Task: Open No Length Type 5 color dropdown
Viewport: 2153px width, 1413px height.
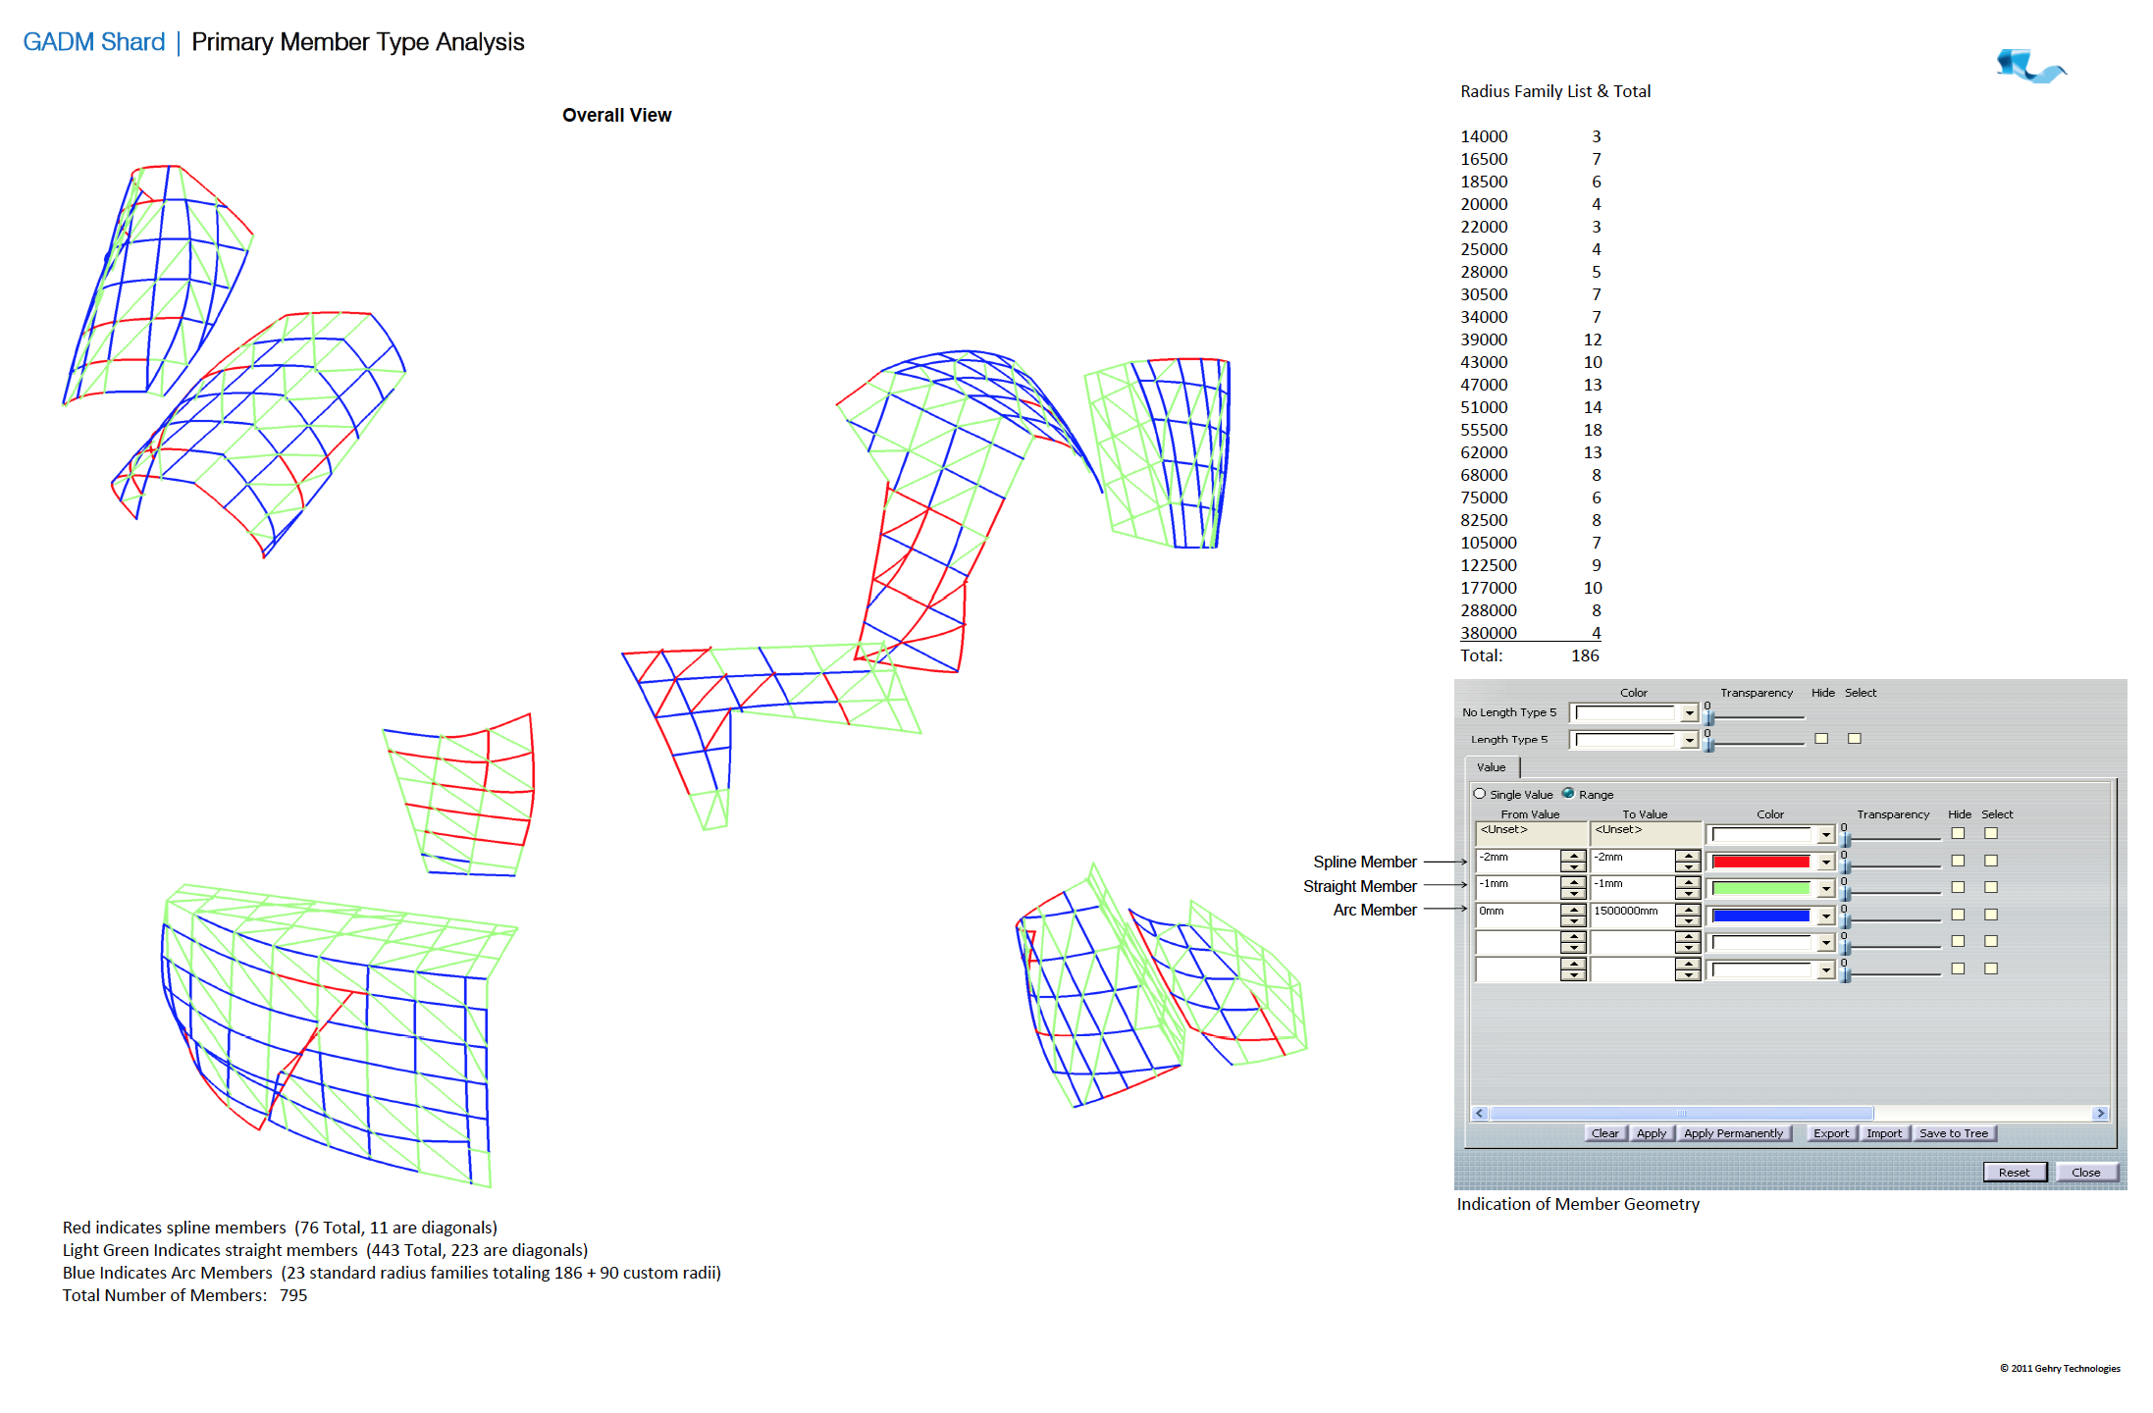Action: [1689, 713]
